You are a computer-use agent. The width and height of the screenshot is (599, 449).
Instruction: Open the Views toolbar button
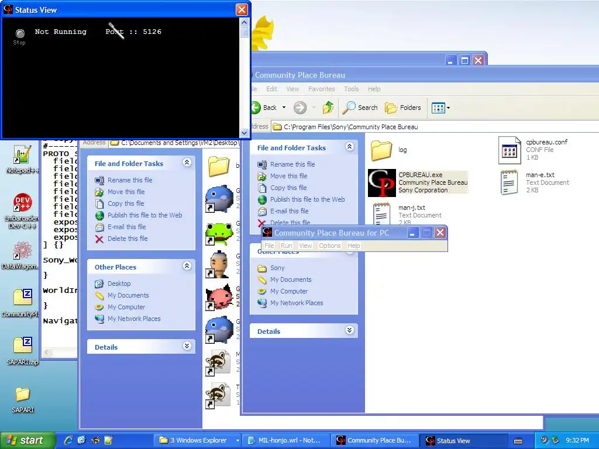438,108
